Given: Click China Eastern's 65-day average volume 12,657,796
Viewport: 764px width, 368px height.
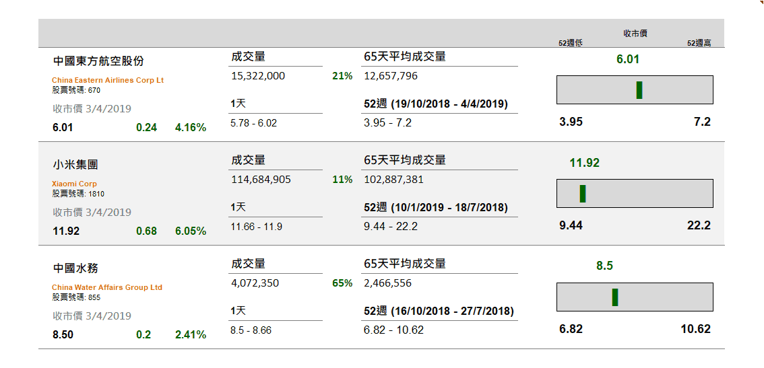Looking at the screenshot, I should [391, 76].
